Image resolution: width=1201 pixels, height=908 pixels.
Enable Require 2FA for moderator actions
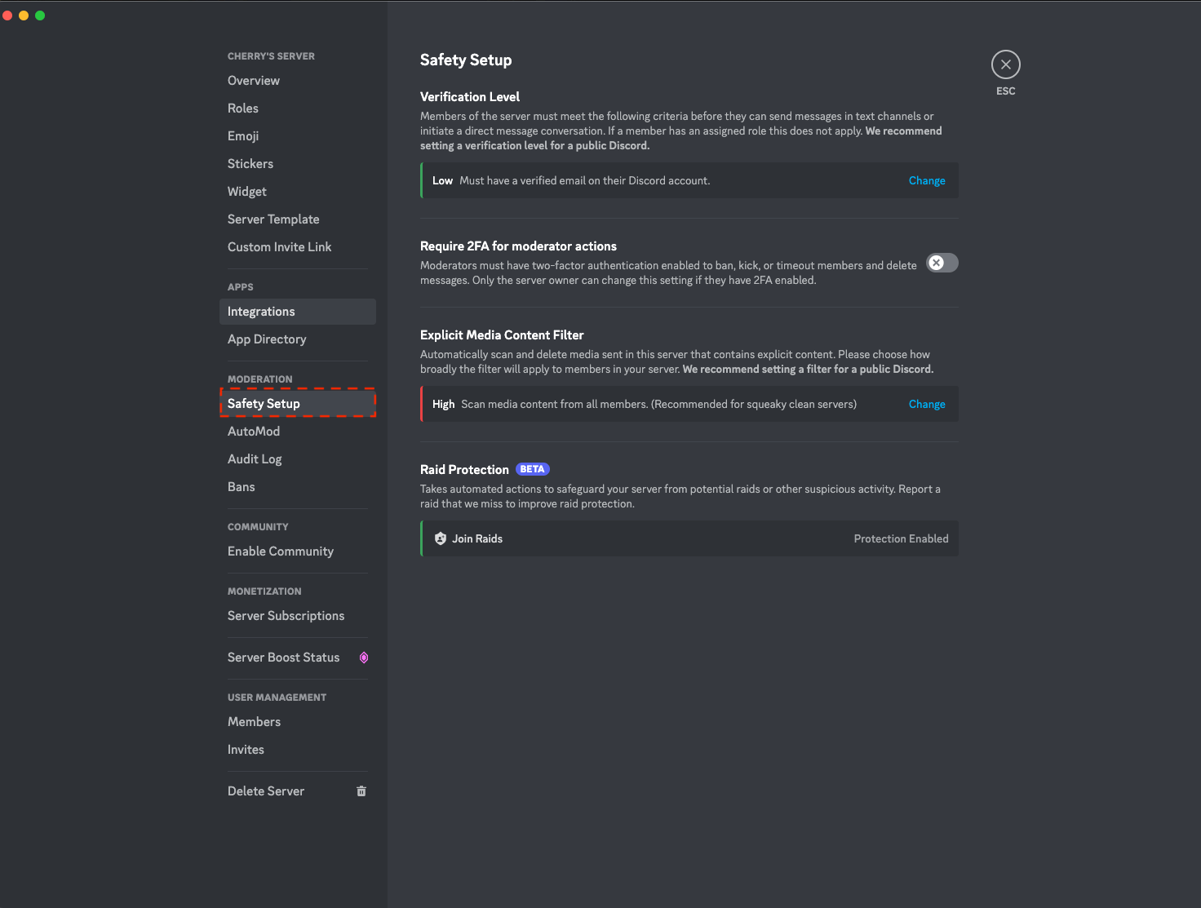click(x=942, y=263)
